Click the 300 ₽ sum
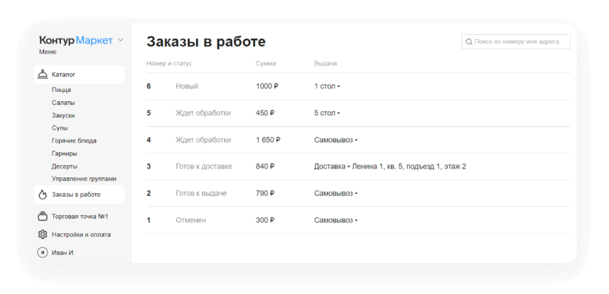 (265, 220)
